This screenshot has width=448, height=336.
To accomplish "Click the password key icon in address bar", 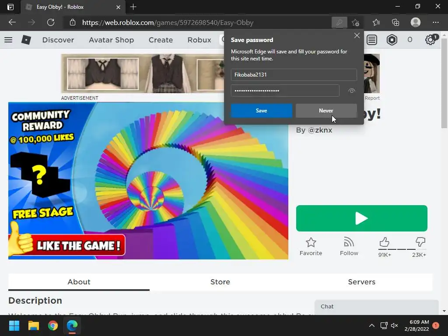I will click(339, 22).
